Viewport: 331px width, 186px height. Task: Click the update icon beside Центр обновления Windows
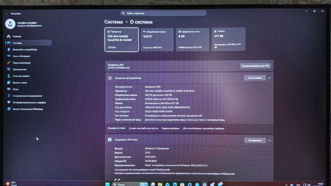(x=9, y=109)
